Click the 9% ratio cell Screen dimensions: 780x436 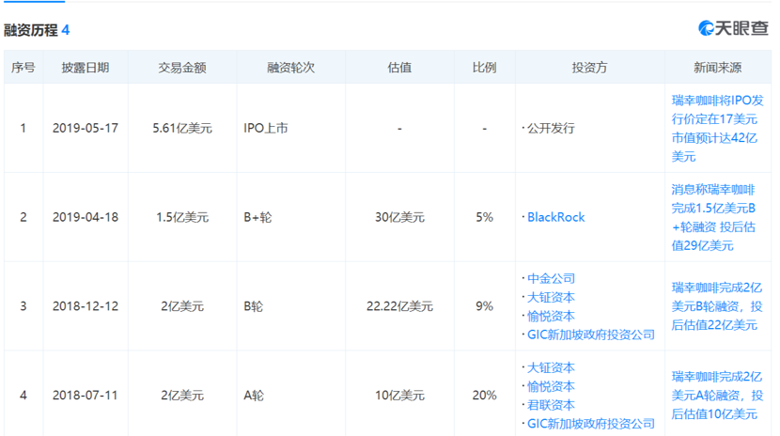[485, 306]
